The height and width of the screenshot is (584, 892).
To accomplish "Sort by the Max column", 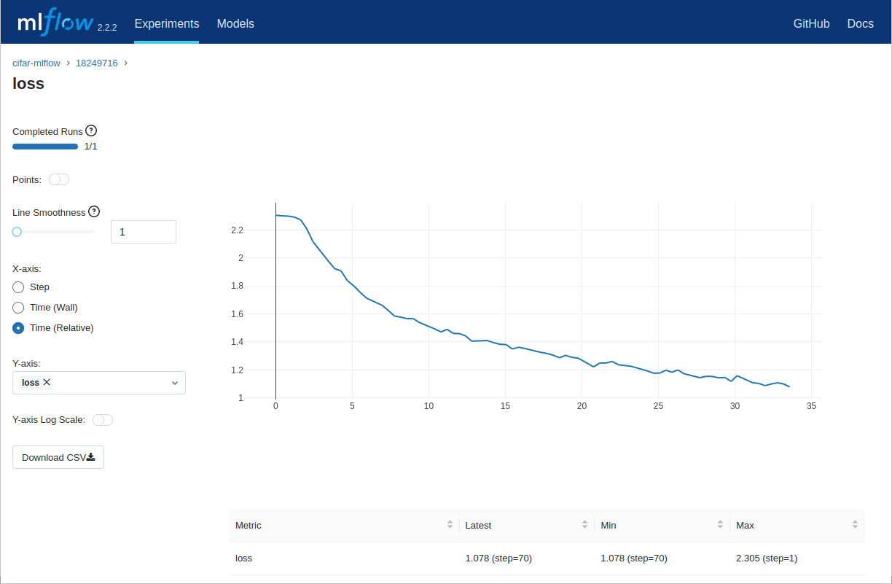I will 855,525.
